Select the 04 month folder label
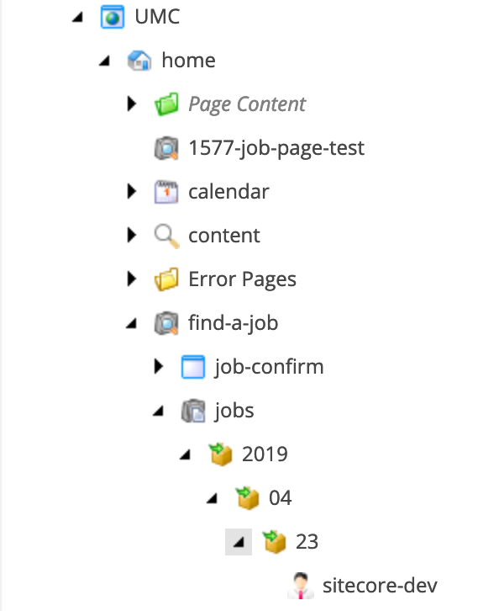This screenshot has width=499, height=611. (x=280, y=498)
